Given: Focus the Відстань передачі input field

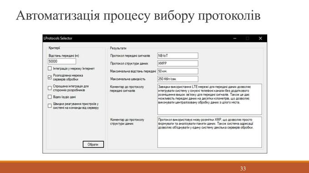Looking at the screenshot, I should point(62,61).
